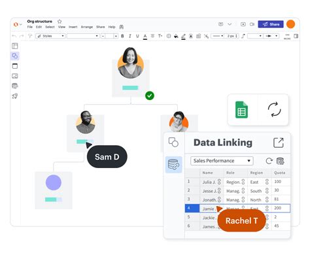
Task: Click the blue Share button
Action: [x=271, y=24]
